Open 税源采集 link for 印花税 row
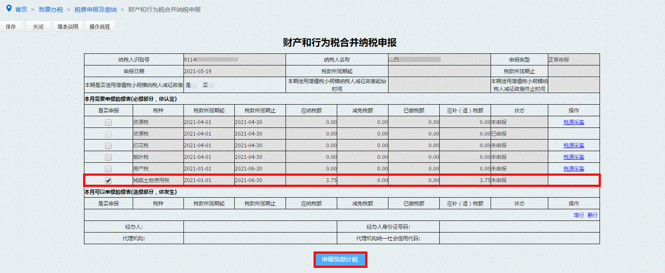Screen dimensions: 665x273 click(x=574, y=146)
